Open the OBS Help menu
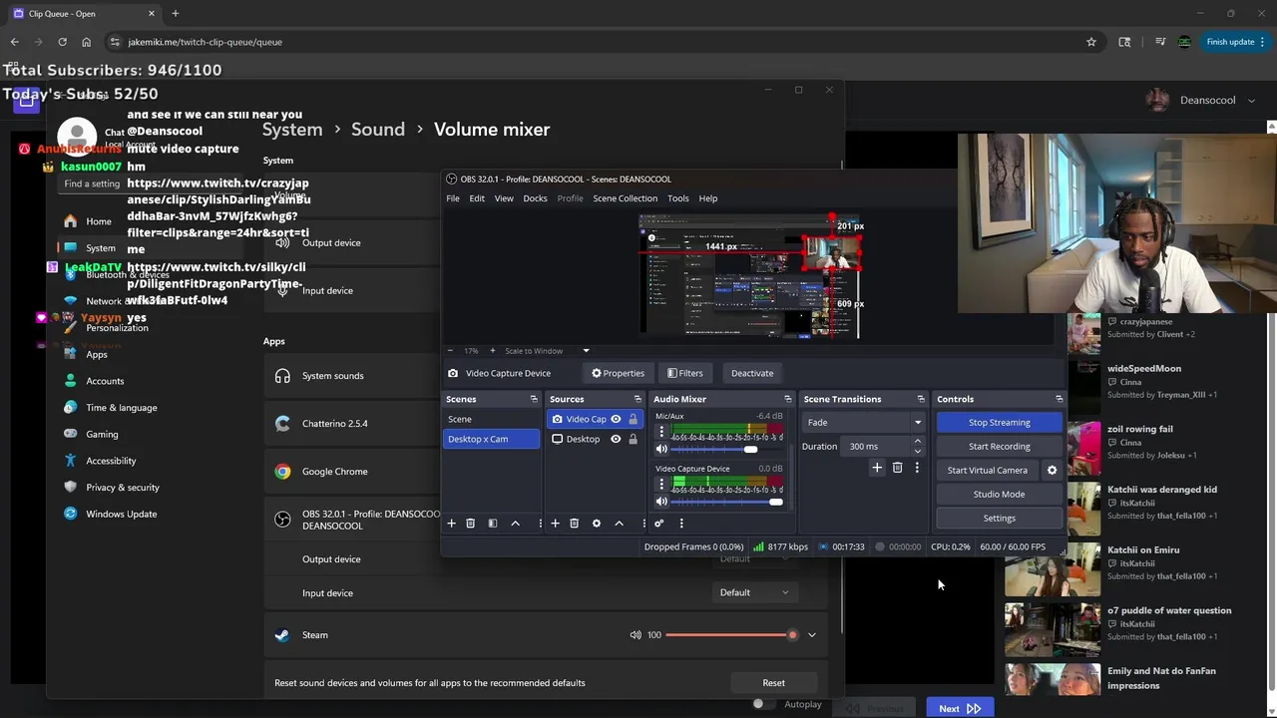 point(708,198)
